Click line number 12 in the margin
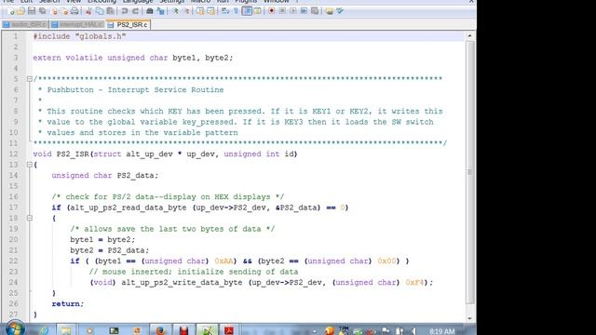 [13, 154]
